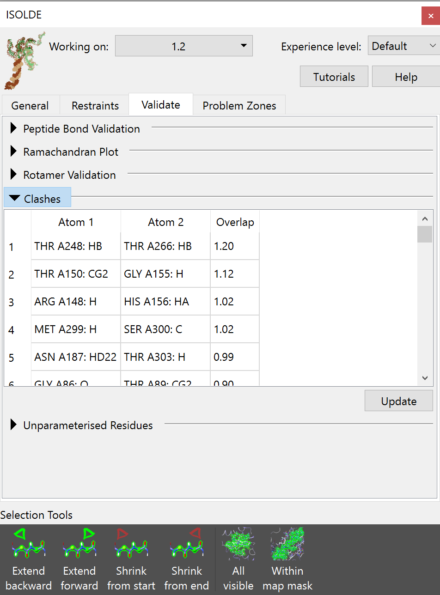Select clash cell HIS A156: HA
The width and height of the screenshot is (440, 595).
click(x=165, y=301)
